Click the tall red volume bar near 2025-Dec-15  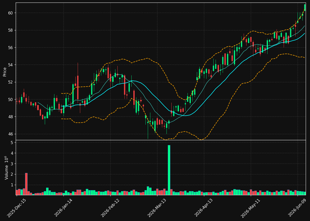pyautogui.click(x=26, y=184)
